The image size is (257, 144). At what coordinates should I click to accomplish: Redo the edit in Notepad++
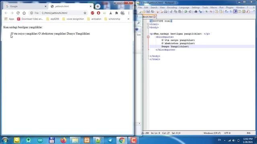(x=190, y=12)
